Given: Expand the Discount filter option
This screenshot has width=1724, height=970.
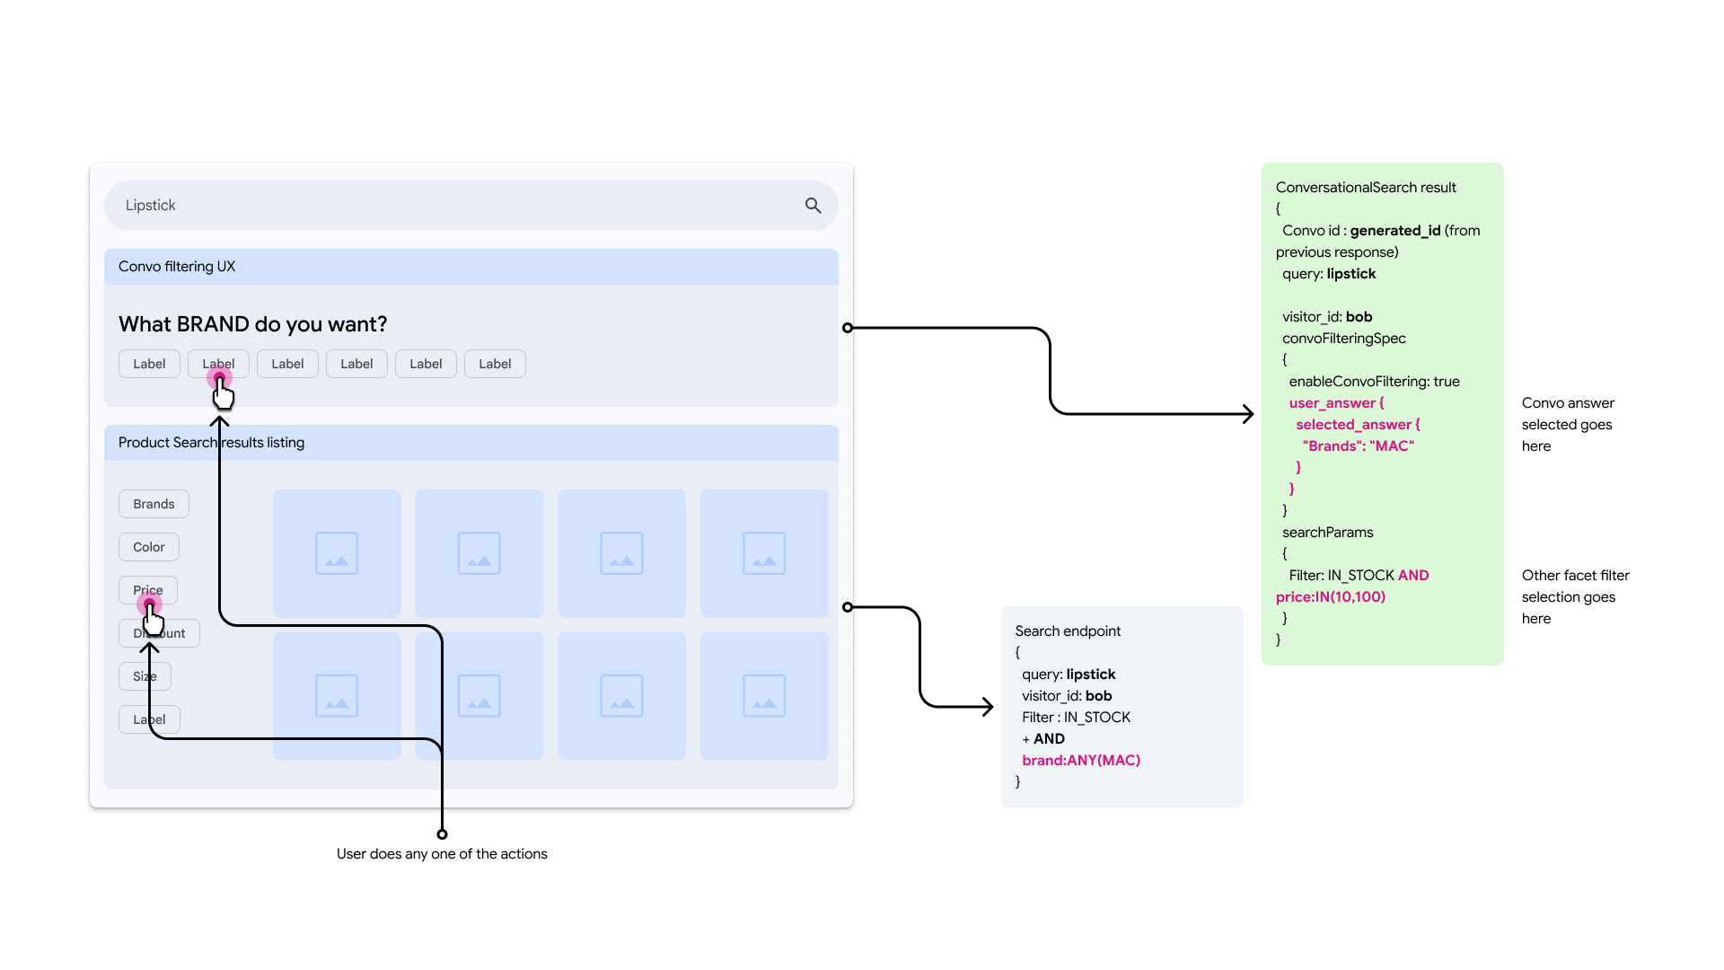Looking at the screenshot, I should [158, 632].
